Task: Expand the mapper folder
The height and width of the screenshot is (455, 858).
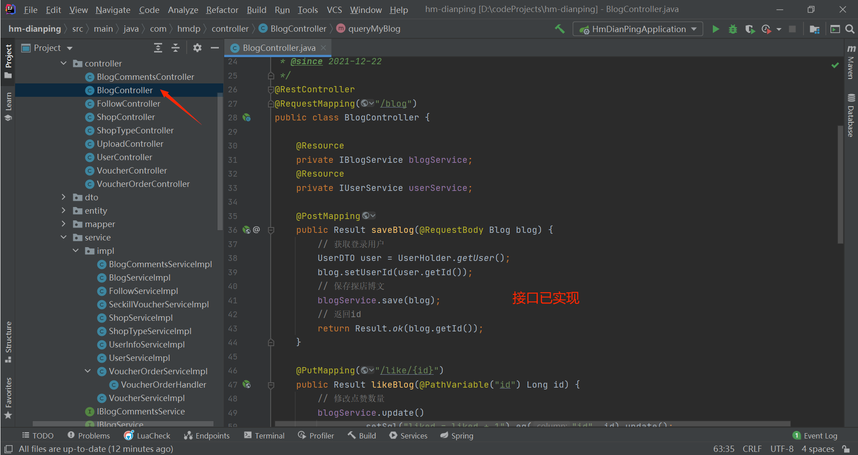Action: pos(63,224)
